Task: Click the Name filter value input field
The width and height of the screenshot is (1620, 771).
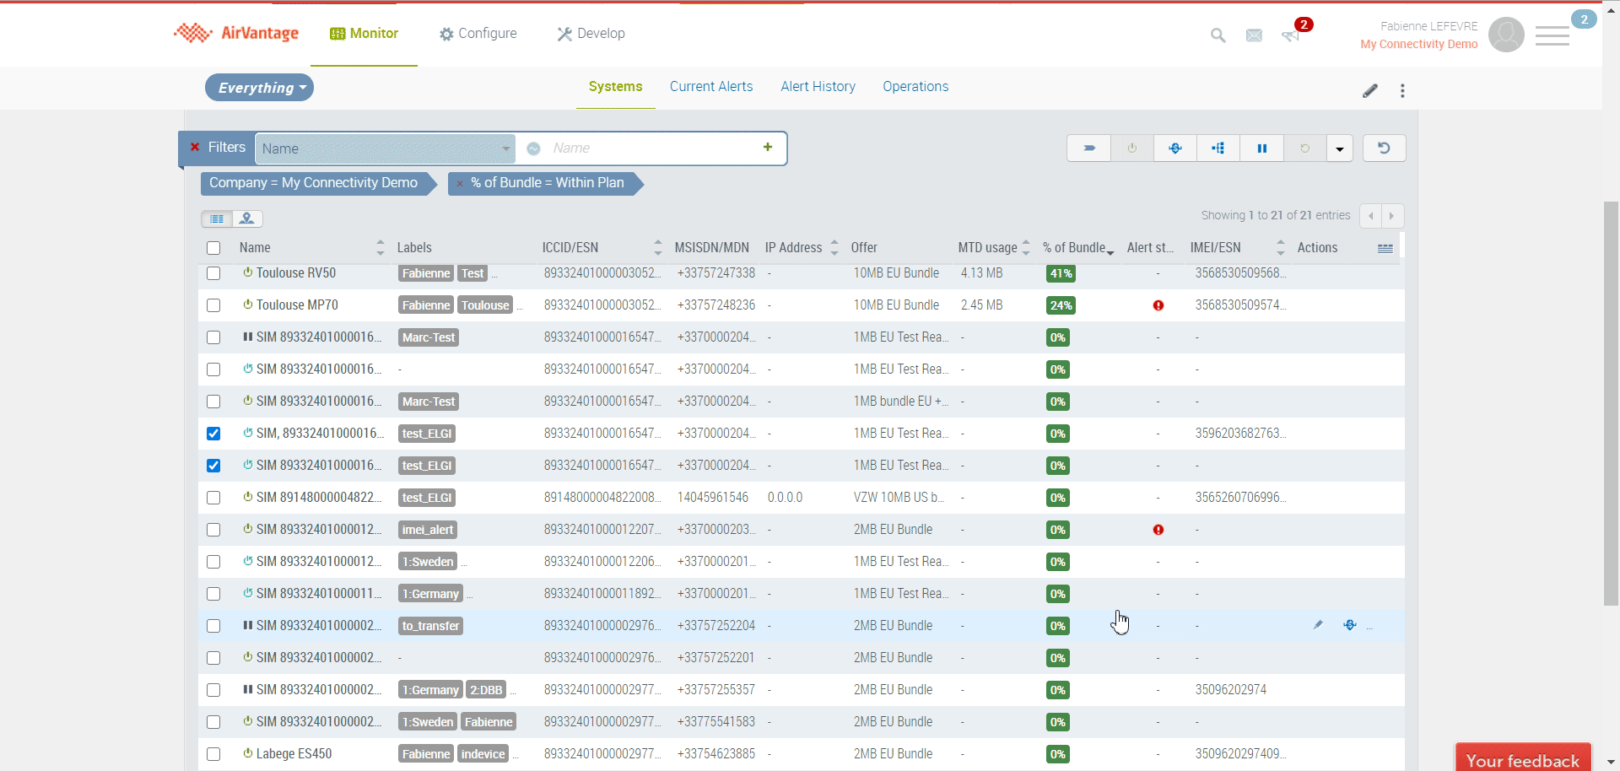Action: click(650, 148)
